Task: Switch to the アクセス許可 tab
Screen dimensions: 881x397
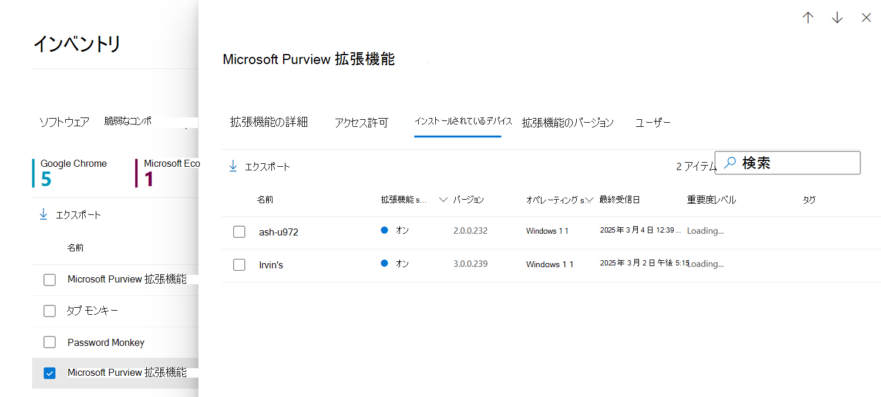Action: (361, 123)
